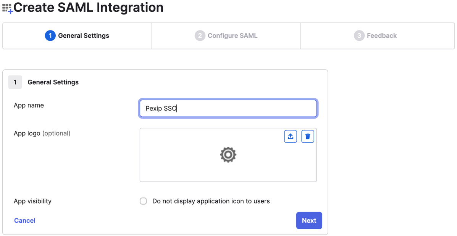The image size is (457, 236).
Task: Click the grey step 3 number circle
Action: pyautogui.click(x=359, y=36)
